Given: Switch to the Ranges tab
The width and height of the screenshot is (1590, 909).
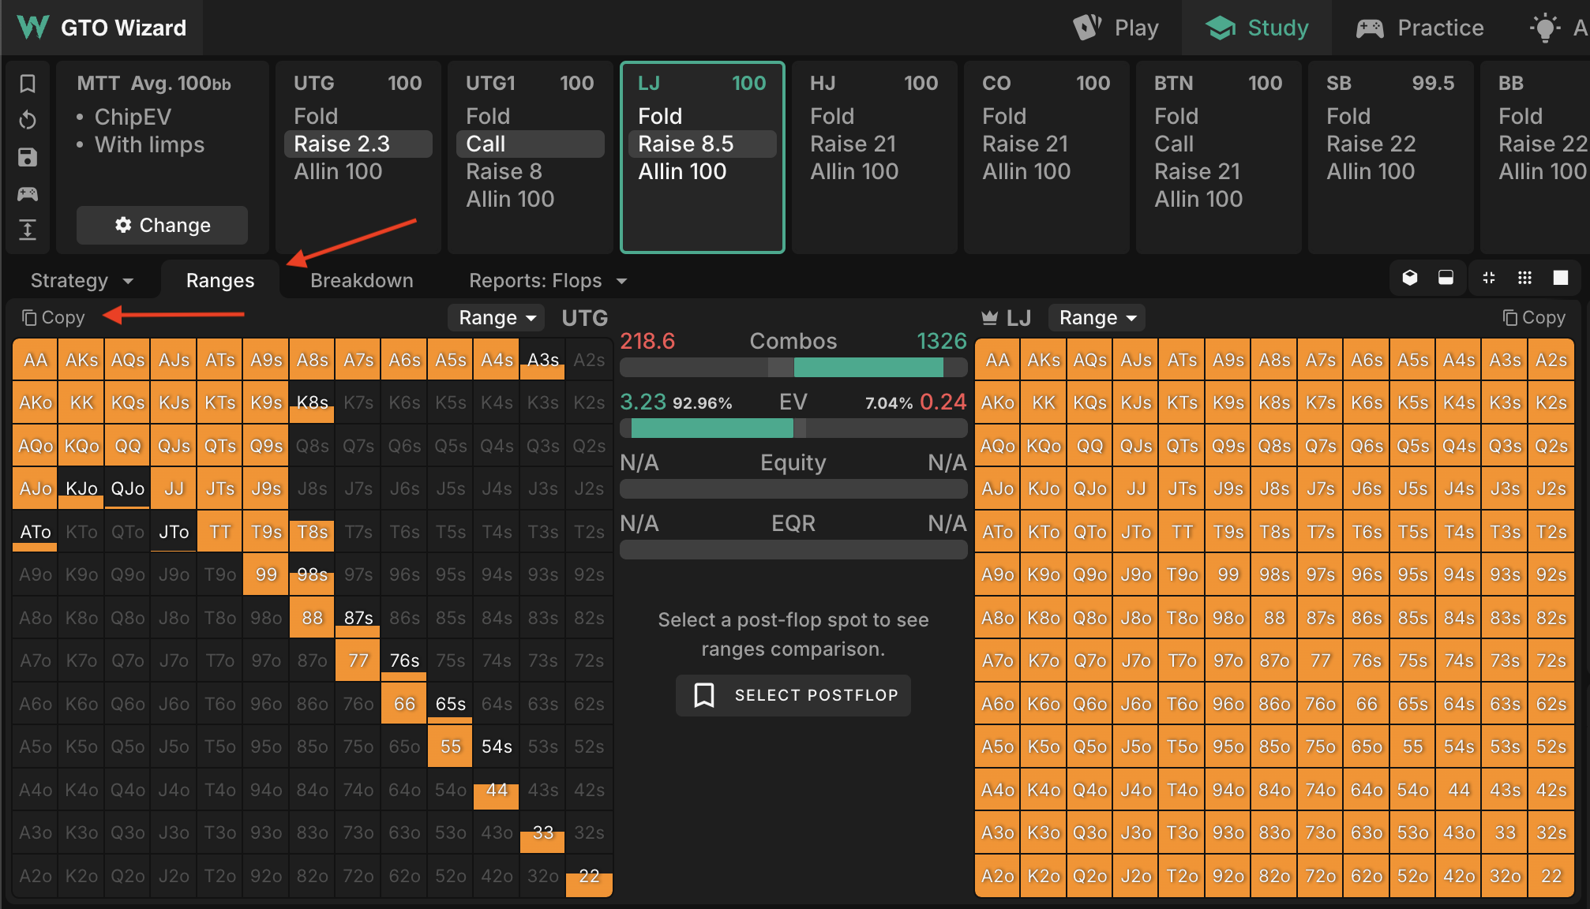Looking at the screenshot, I should [x=220, y=281].
